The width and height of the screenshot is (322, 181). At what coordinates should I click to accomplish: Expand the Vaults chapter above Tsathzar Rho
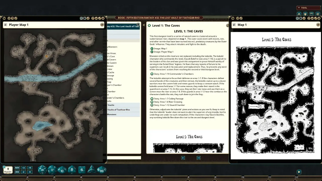coord(124,105)
